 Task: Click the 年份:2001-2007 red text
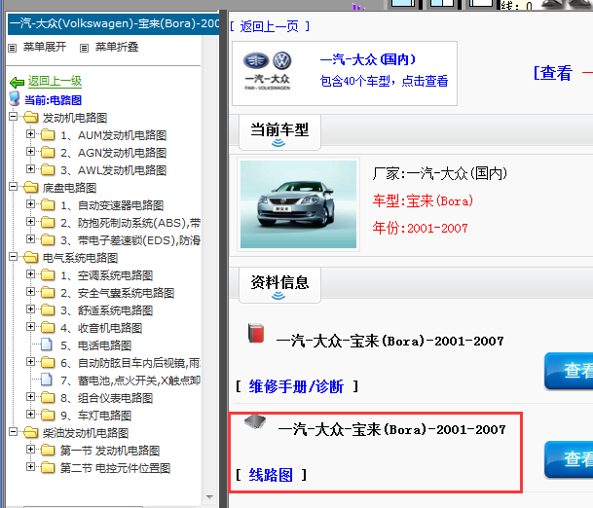point(421,228)
